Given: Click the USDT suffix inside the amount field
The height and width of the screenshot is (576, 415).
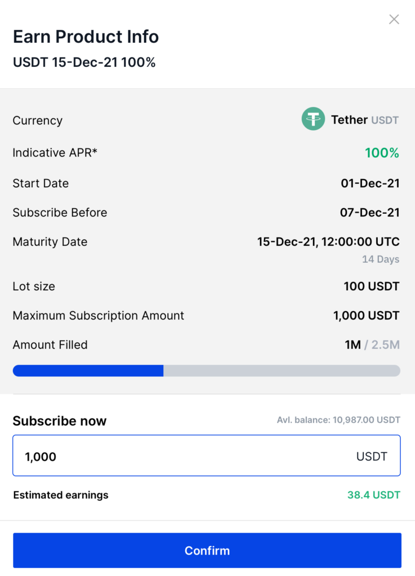Looking at the screenshot, I should 372,456.
